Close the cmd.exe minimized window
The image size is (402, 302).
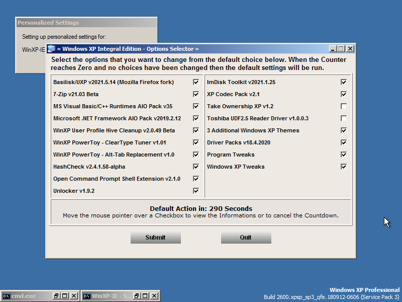[74, 296]
